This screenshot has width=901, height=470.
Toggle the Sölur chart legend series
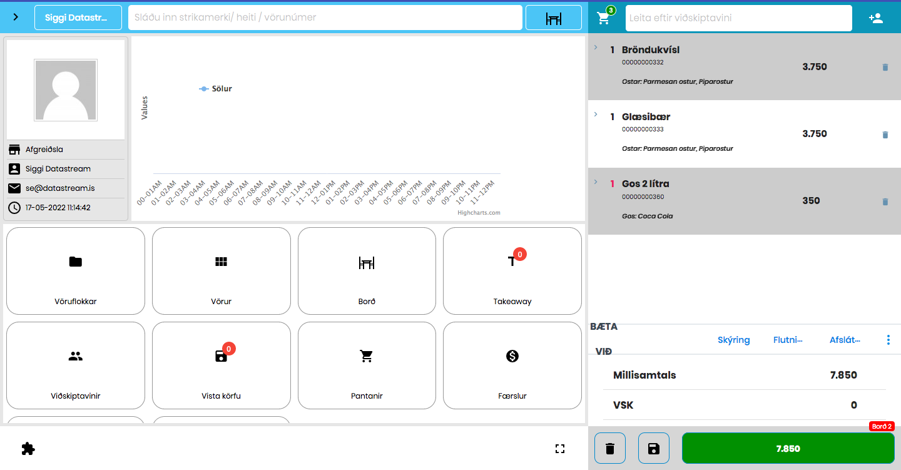pyautogui.click(x=216, y=89)
